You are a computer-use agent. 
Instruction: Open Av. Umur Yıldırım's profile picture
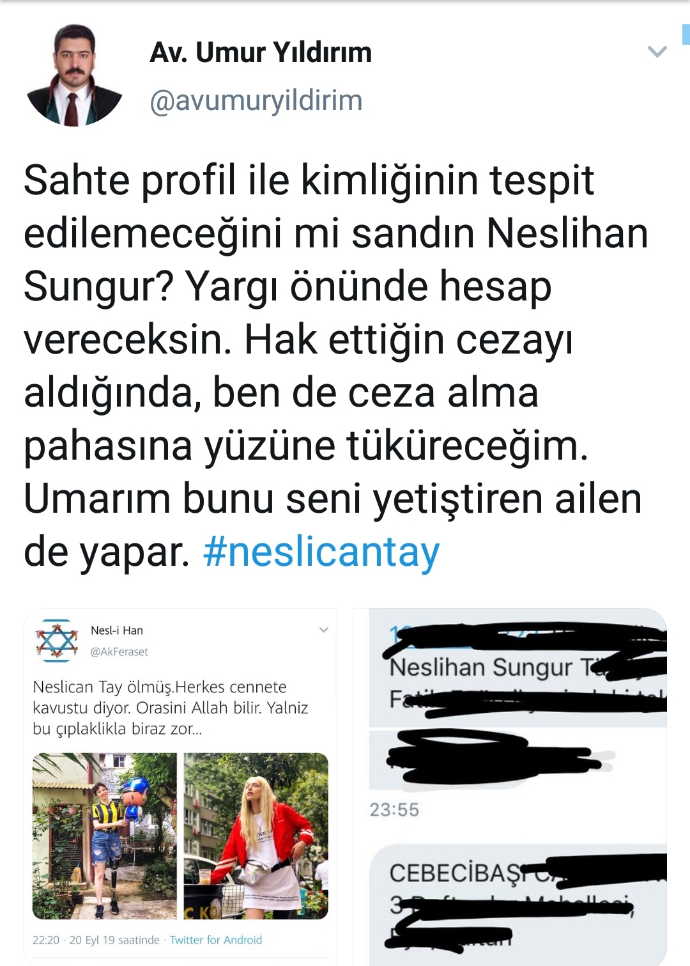click(x=74, y=75)
